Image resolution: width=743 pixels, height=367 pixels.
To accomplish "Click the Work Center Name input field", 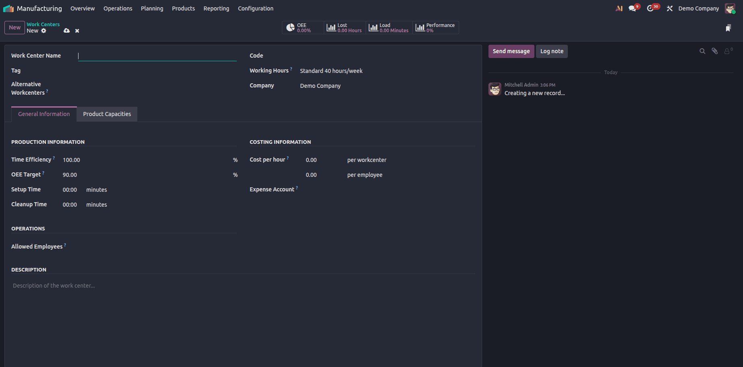I will [157, 56].
